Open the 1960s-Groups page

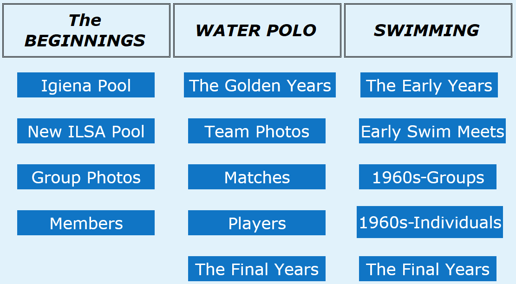[x=428, y=177]
